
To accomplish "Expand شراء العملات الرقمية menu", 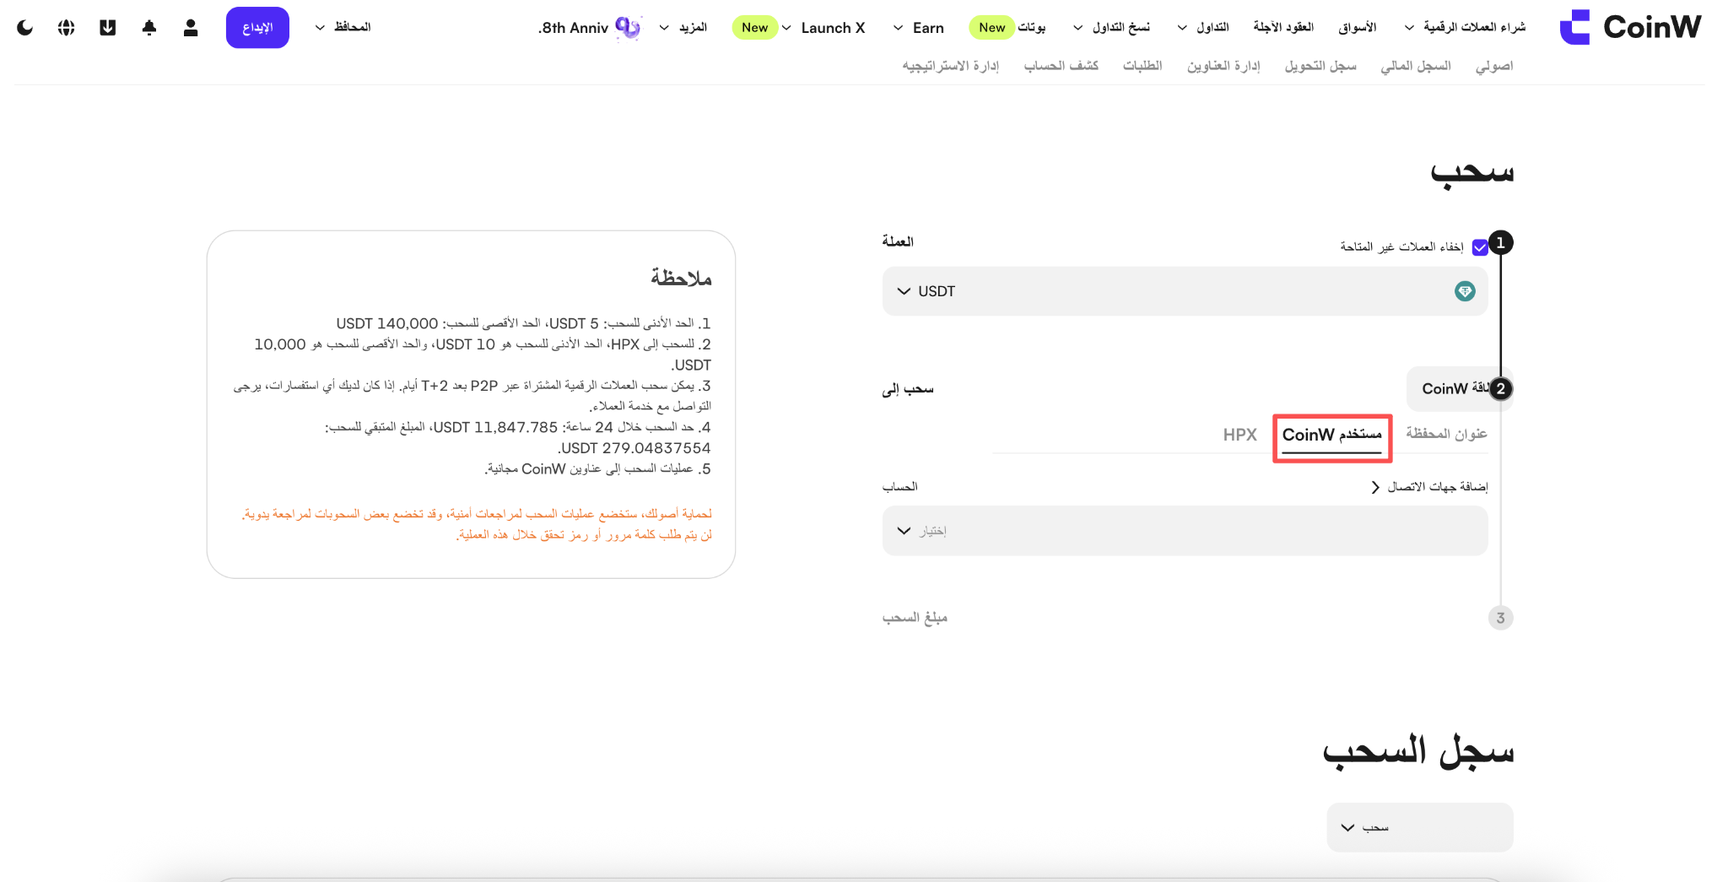I will 1465,28.
